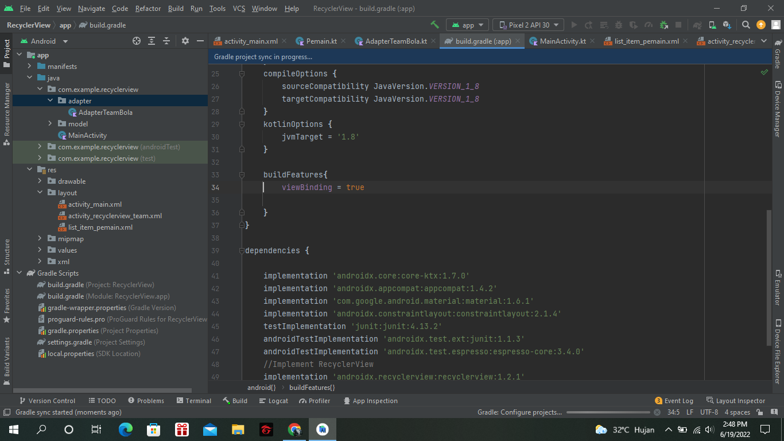This screenshot has width=784, height=441.
Task: Launch Chrome from the Windows taskbar
Action: click(294, 429)
